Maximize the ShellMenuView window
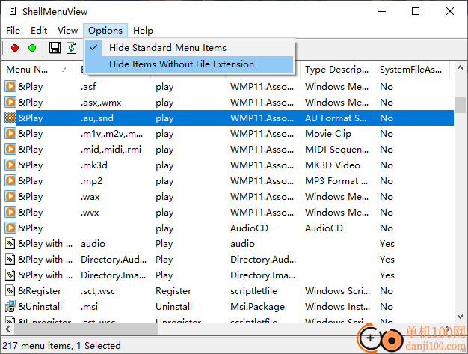Screen dimensions: 468x354 point(416,11)
